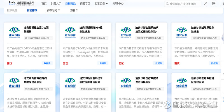
Task: Click 数据集 tag on 过敏原检测 card
Action: point(214,63)
